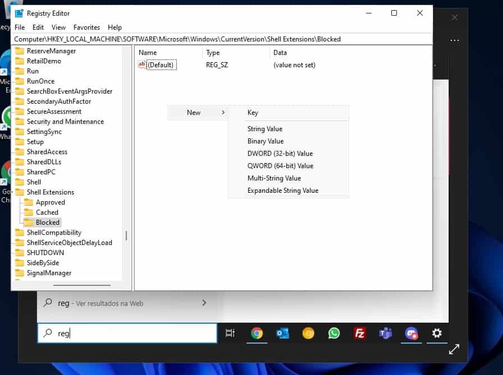
Task: Open Settings gear in the taskbar
Action: (x=437, y=333)
